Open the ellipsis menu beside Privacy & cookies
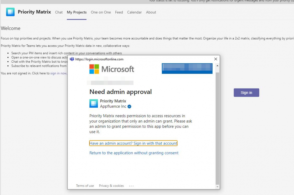 click(131, 186)
